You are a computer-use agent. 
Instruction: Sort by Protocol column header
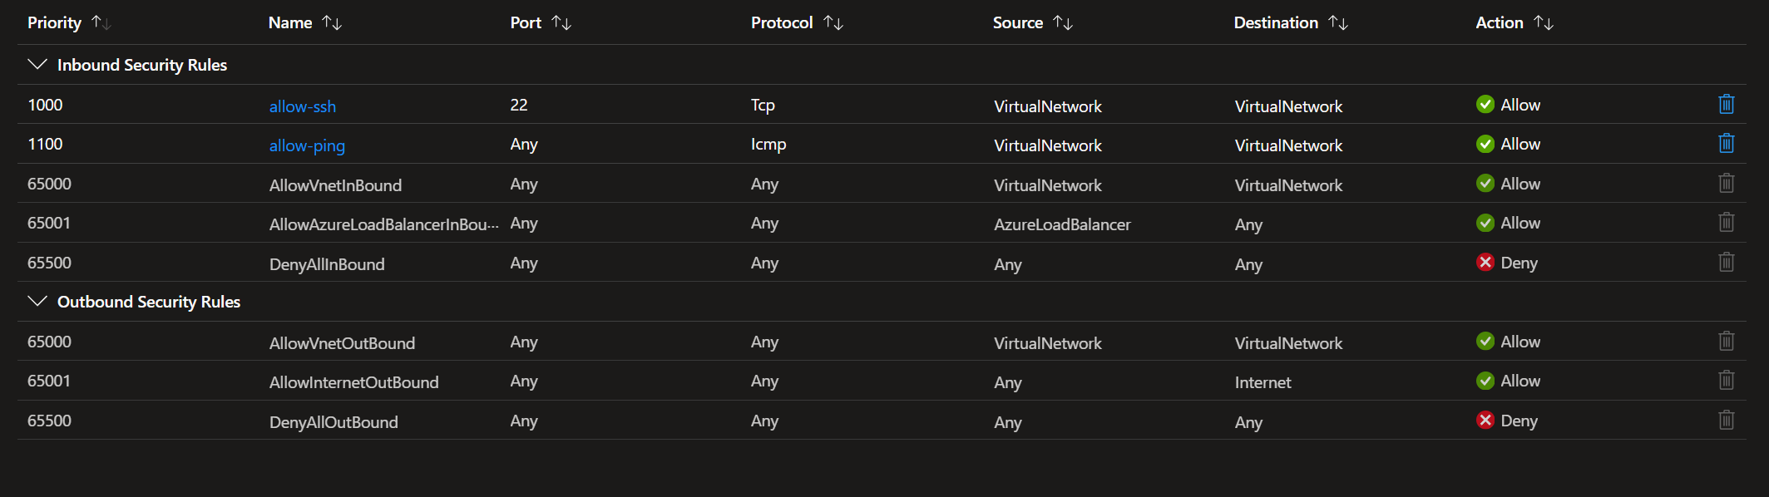click(782, 23)
